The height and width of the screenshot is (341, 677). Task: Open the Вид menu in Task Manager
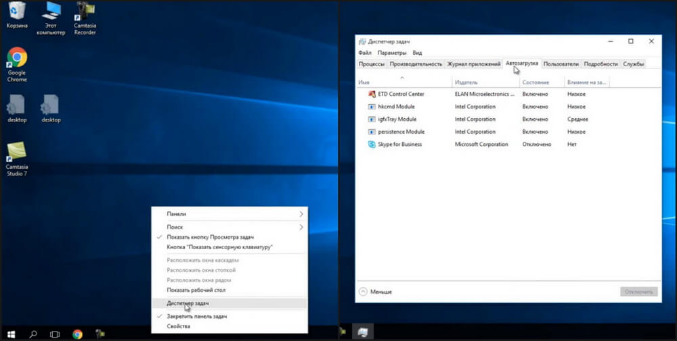point(417,53)
